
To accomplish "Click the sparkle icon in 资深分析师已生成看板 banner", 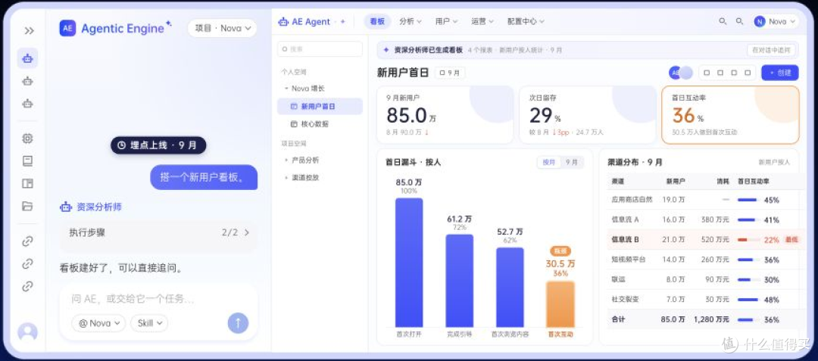I will tap(386, 50).
